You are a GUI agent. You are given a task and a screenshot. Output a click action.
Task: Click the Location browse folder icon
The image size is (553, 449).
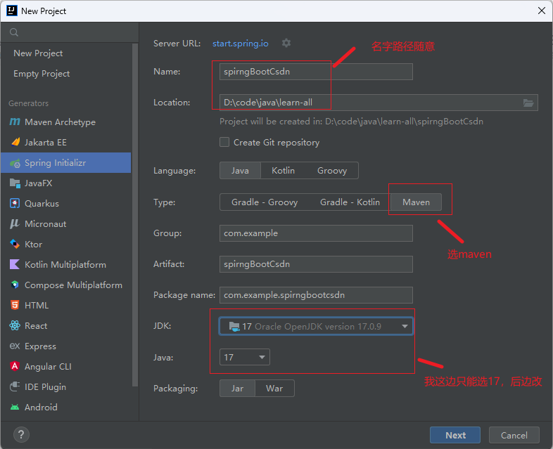528,103
